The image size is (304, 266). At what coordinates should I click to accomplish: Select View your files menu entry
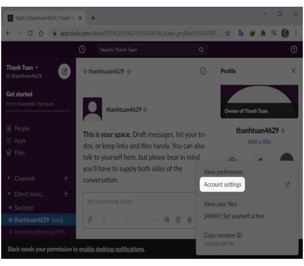pos(220,204)
